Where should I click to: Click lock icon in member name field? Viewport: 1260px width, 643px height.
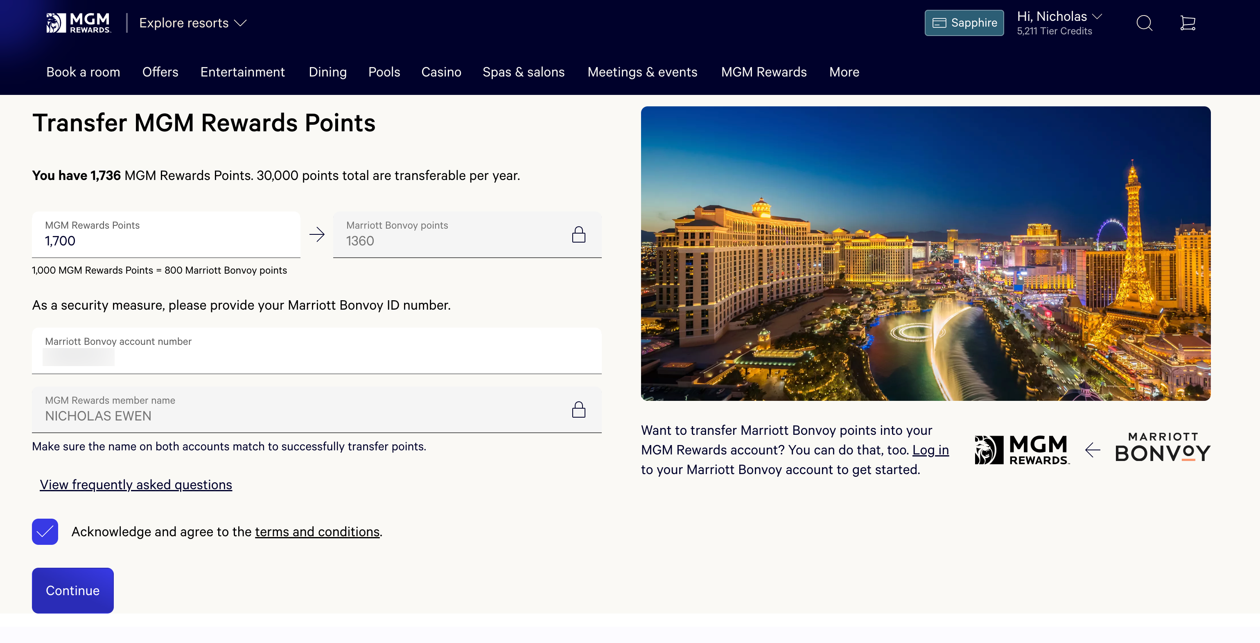coord(578,409)
